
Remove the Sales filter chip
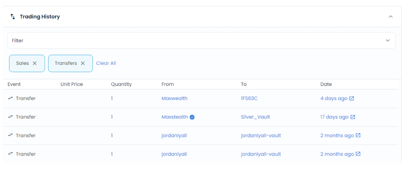pos(35,63)
